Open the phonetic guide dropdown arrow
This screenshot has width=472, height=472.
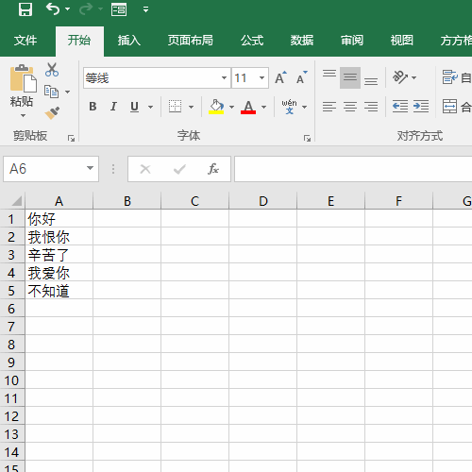tap(304, 107)
